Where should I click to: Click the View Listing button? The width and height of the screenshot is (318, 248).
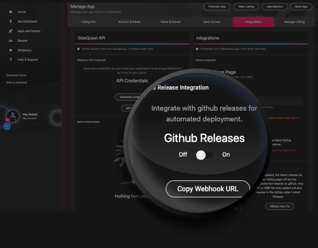click(x=246, y=7)
